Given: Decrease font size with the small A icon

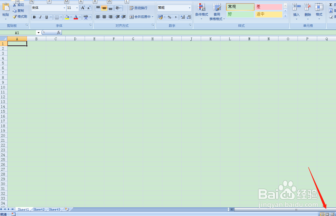Looking at the screenshot, I should (x=89, y=8).
